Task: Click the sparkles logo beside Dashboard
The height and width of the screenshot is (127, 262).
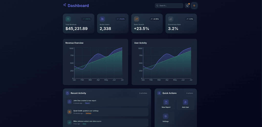Action: [65, 5]
